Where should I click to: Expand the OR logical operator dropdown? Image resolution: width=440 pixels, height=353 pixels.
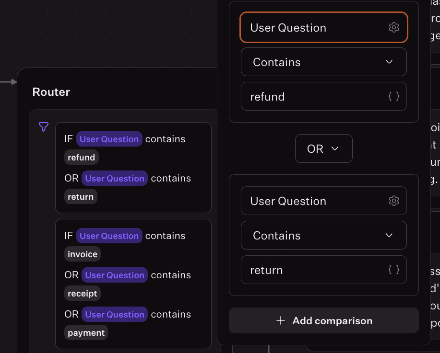[x=323, y=149]
